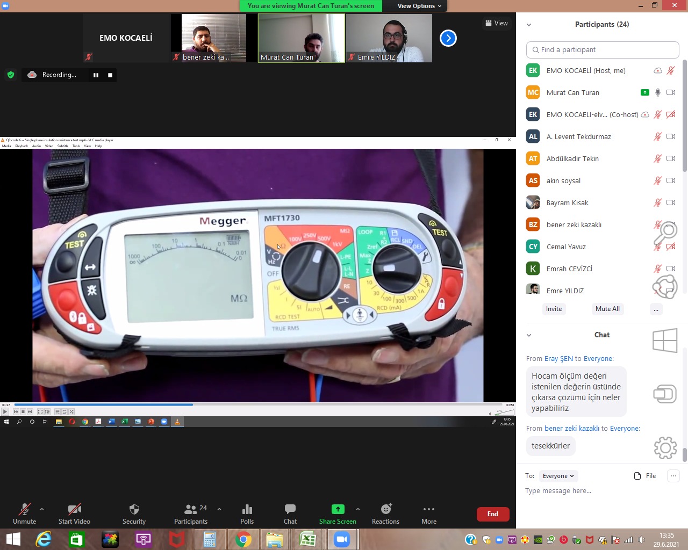
Task: Click the McAfee icon in the taskbar
Action: pyautogui.click(x=176, y=539)
